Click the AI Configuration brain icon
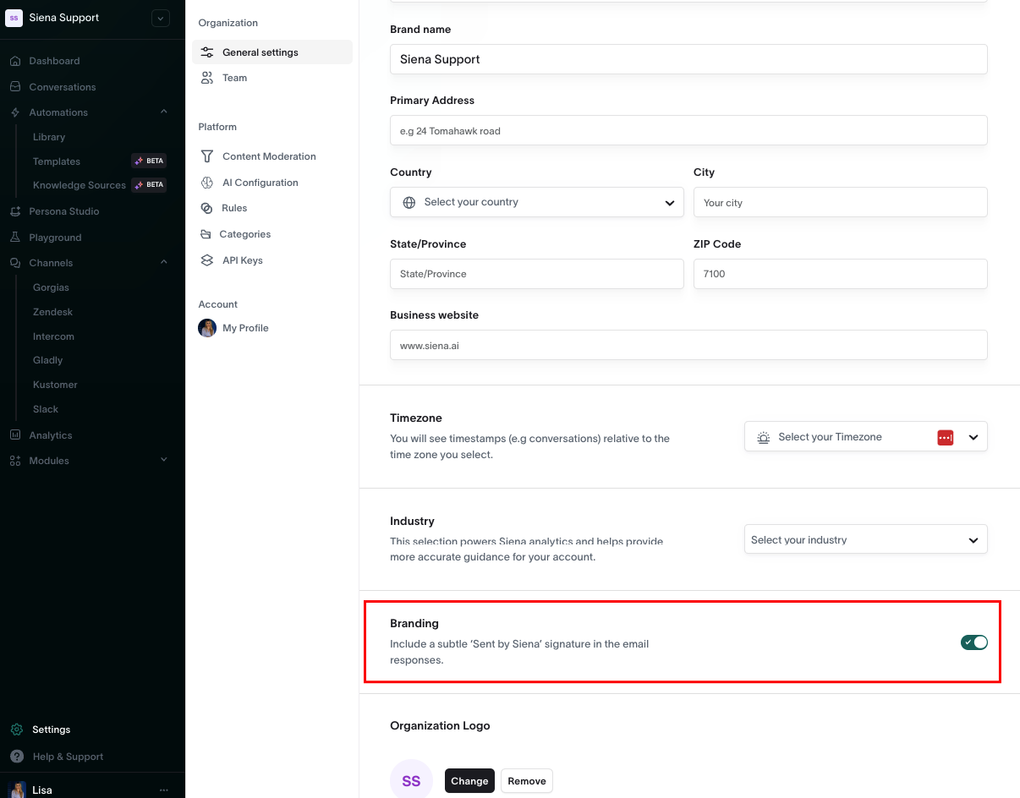This screenshot has width=1020, height=798. pyautogui.click(x=207, y=183)
